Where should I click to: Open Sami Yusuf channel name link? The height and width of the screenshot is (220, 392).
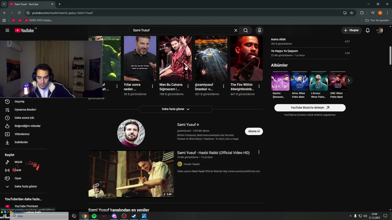(186, 125)
